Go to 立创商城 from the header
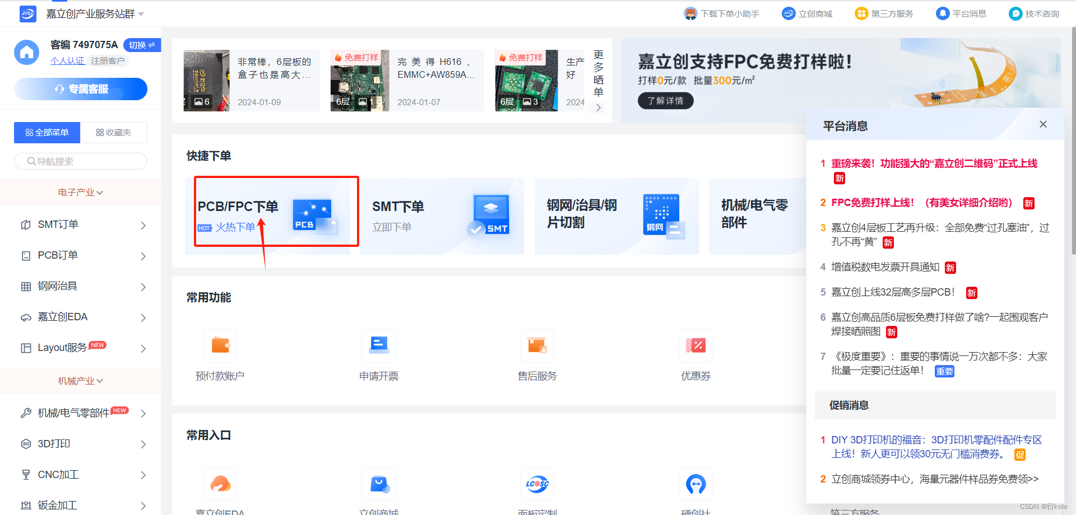Image resolution: width=1076 pixels, height=515 pixels. (x=807, y=13)
